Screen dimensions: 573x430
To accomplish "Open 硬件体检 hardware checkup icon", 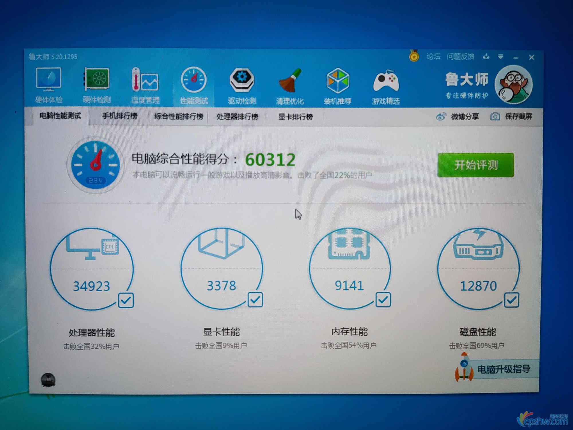I will click(x=48, y=79).
